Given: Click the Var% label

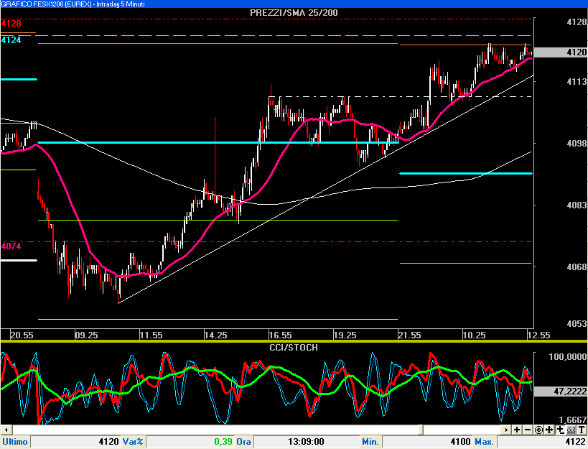Looking at the screenshot, I should tap(133, 442).
